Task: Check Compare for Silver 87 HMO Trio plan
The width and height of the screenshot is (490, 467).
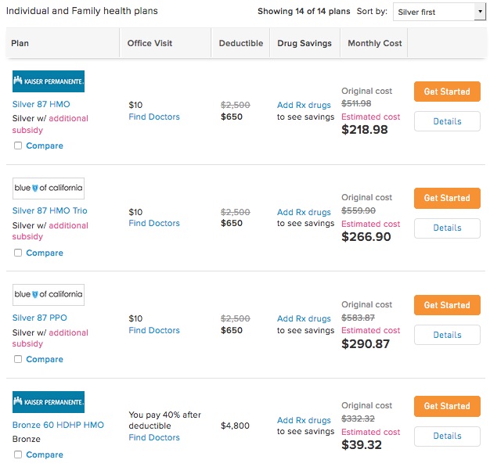Action: [x=18, y=253]
